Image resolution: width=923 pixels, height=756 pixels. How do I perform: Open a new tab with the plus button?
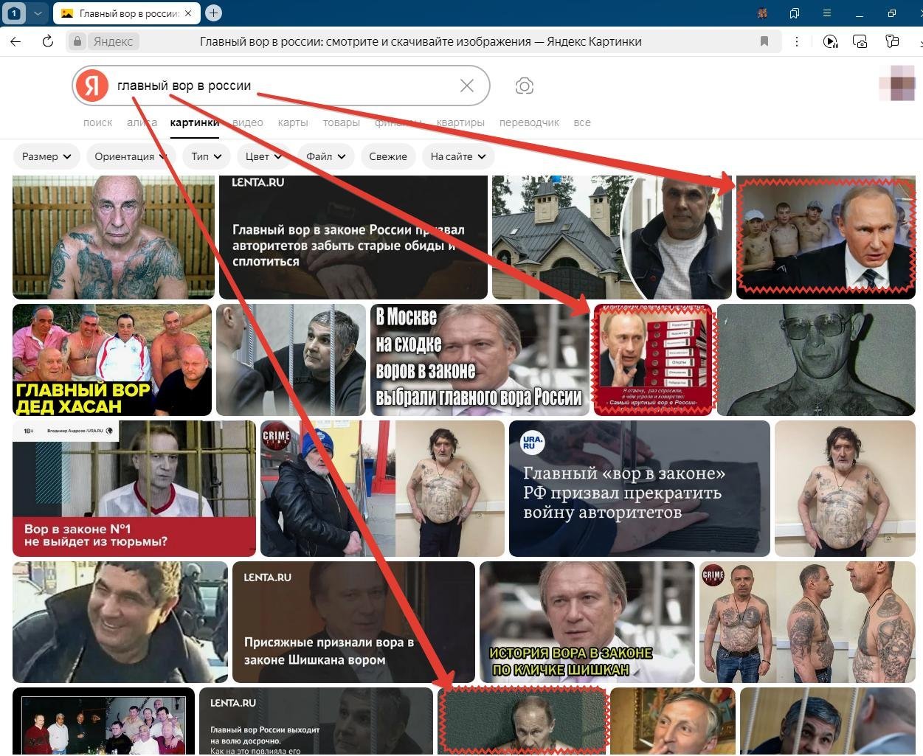tap(213, 13)
